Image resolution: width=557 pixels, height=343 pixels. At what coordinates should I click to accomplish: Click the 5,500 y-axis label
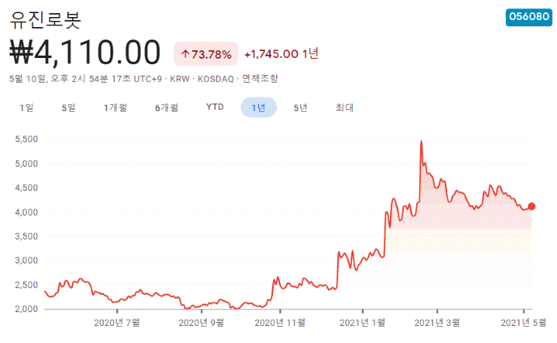[26, 139]
